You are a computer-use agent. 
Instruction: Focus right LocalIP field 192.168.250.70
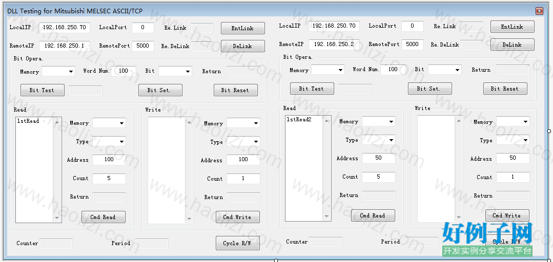click(334, 26)
